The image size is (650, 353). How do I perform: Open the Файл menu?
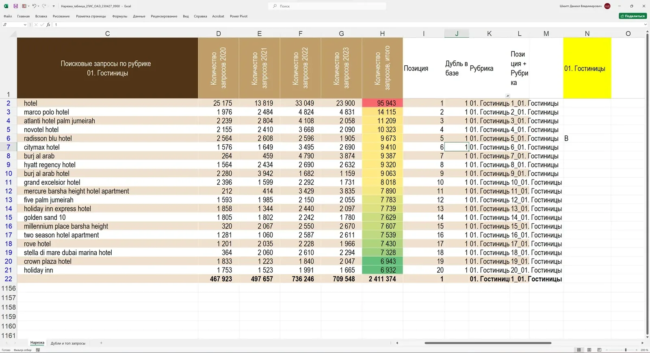(x=8, y=16)
